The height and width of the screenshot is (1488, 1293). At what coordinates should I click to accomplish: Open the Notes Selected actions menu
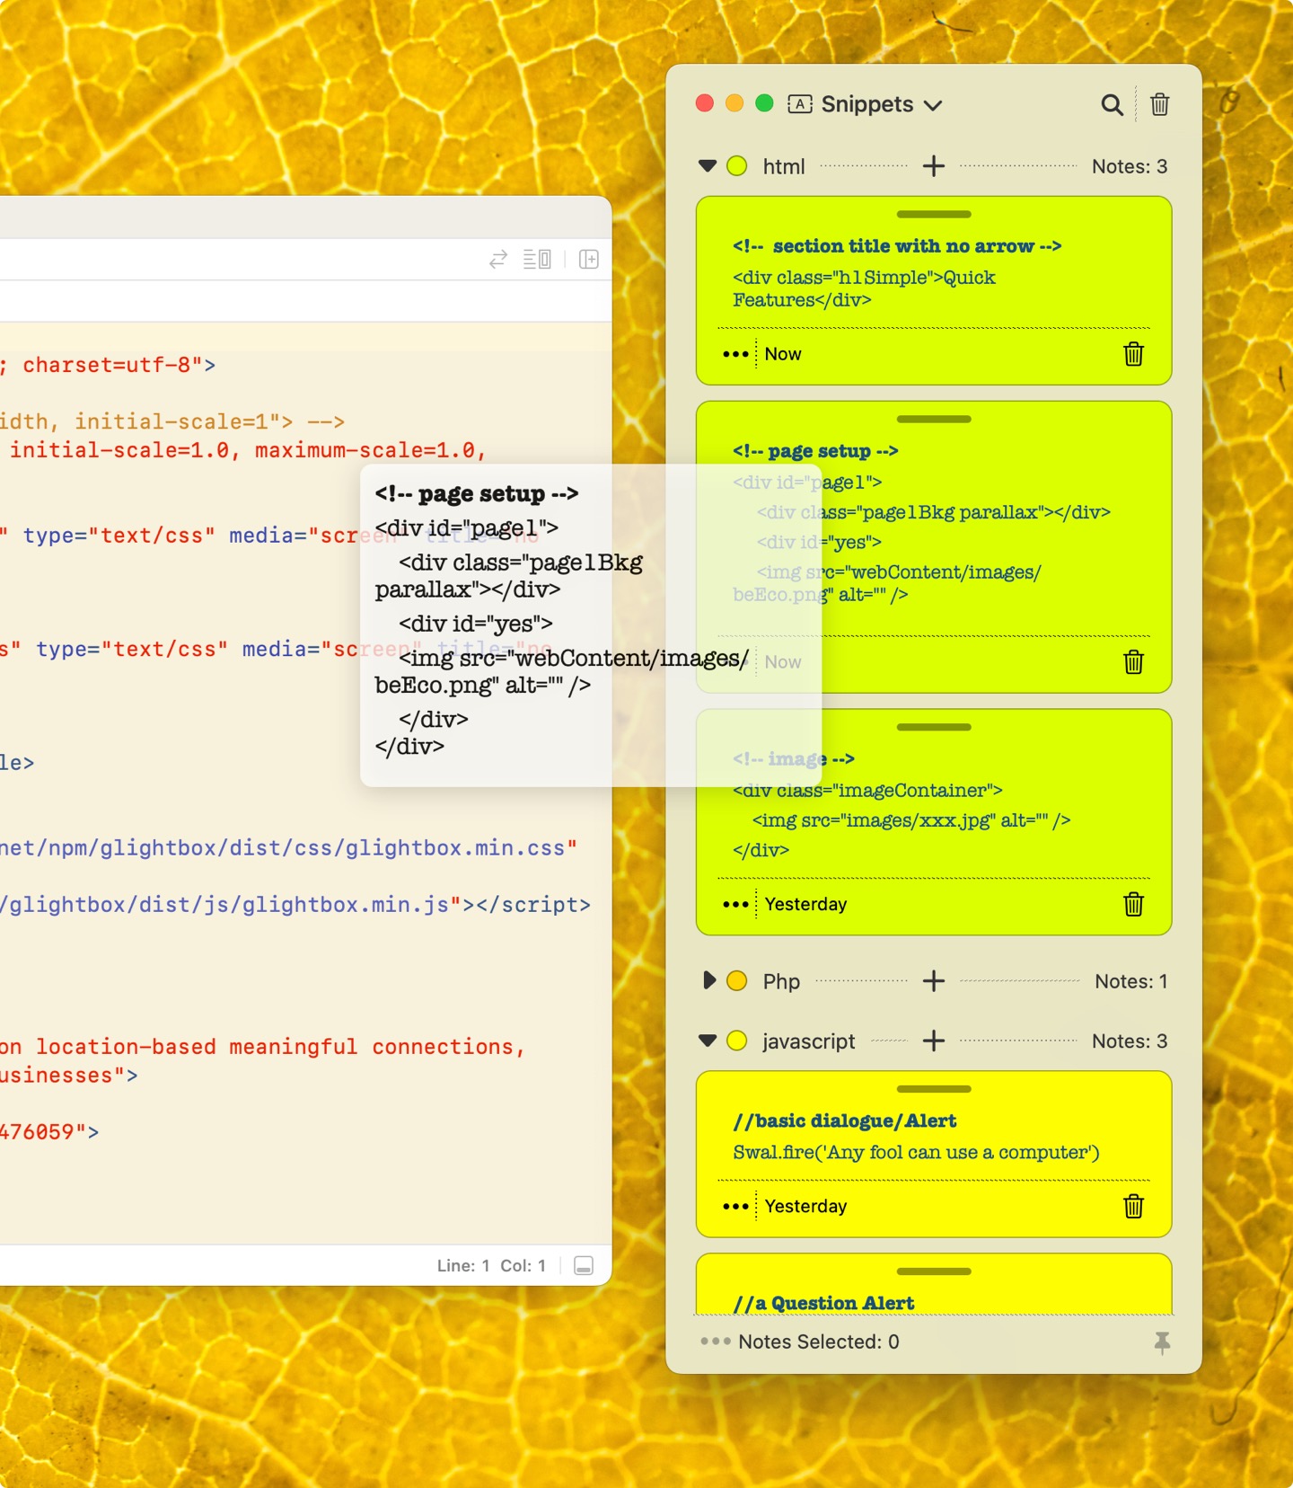716,1342
